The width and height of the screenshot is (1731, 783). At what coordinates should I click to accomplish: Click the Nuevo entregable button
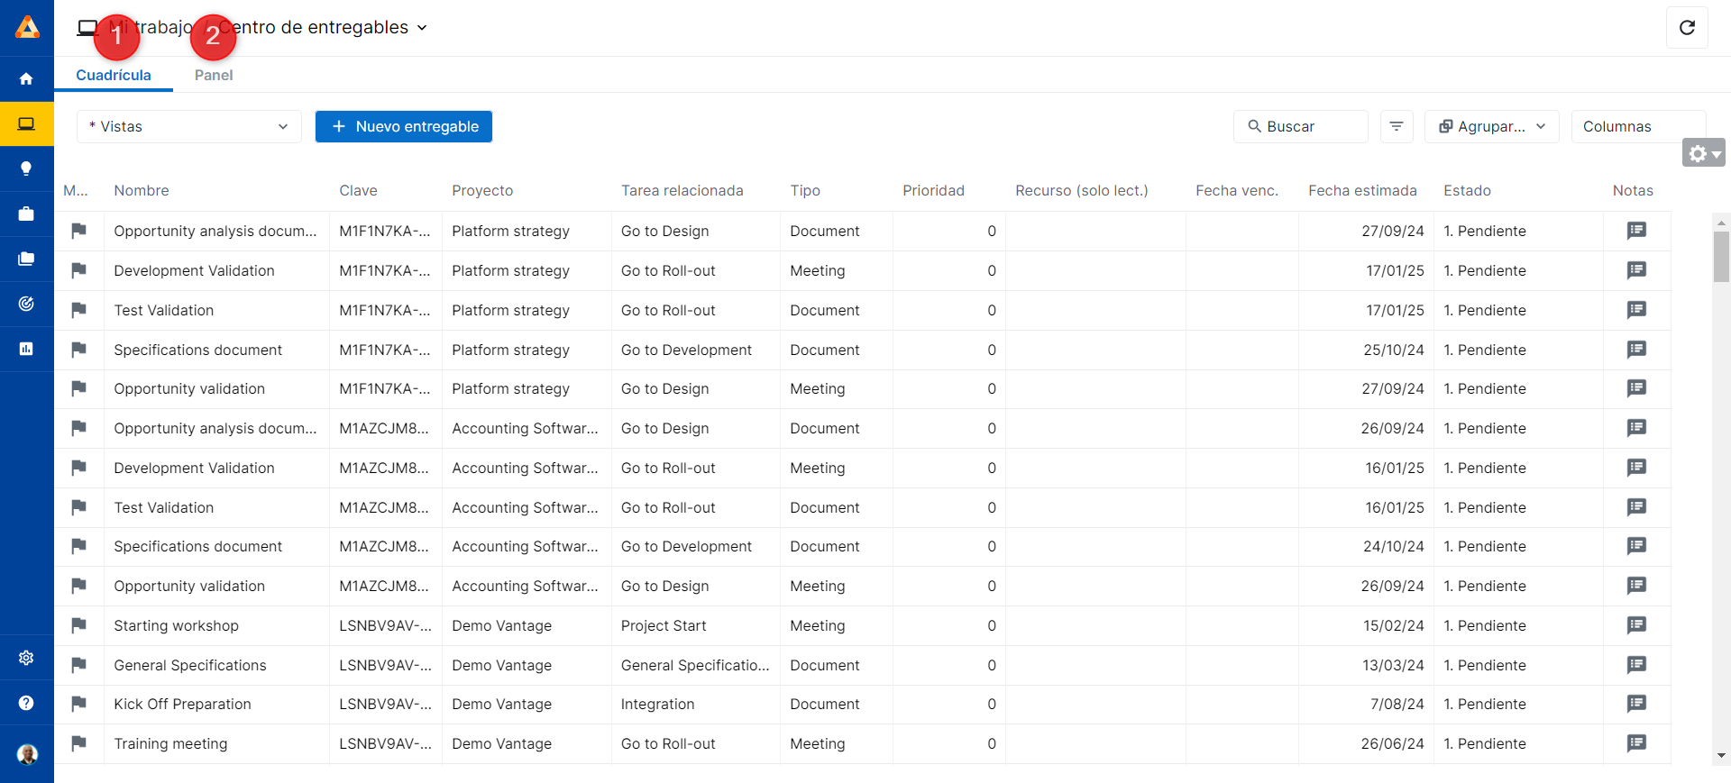[x=404, y=127]
